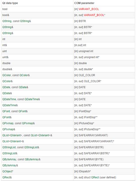Open QRect link in struct (user defined) cell
The height and width of the screenshot is (181, 136).
click(x=95, y=178)
